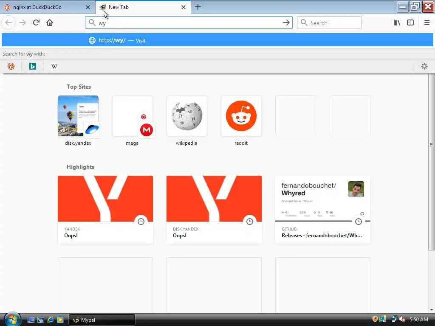This screenshot has height=326, width=435.
Task: Click the Windows flag tray icon
Action: 383,319
